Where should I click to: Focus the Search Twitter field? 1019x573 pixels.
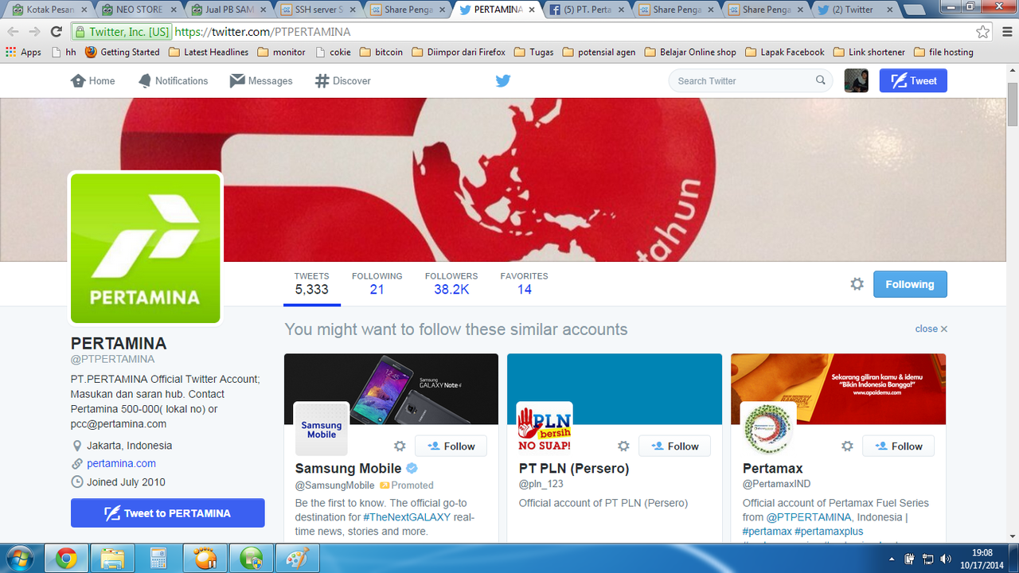click(750, 80)
